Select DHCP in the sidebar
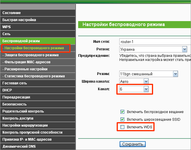The width and height of the screenshot is (191, 150). click(38, 90)
